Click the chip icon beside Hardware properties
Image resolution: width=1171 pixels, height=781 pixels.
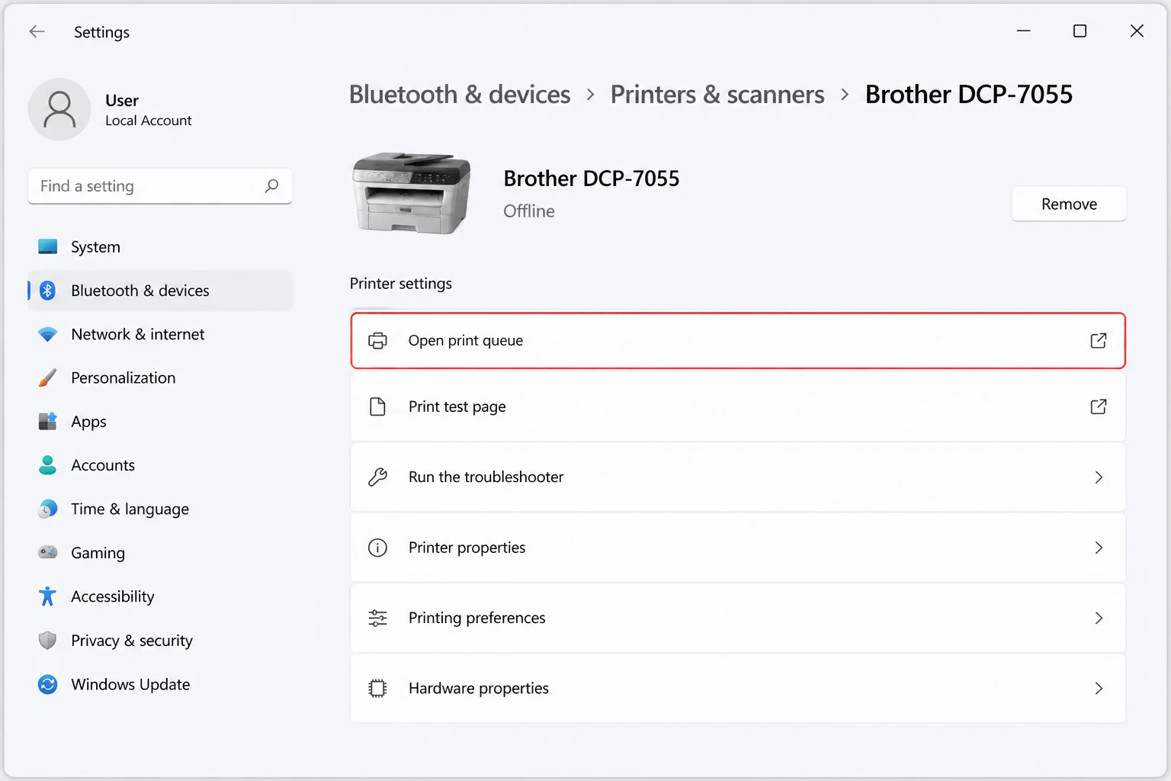[x=377, y=688]
